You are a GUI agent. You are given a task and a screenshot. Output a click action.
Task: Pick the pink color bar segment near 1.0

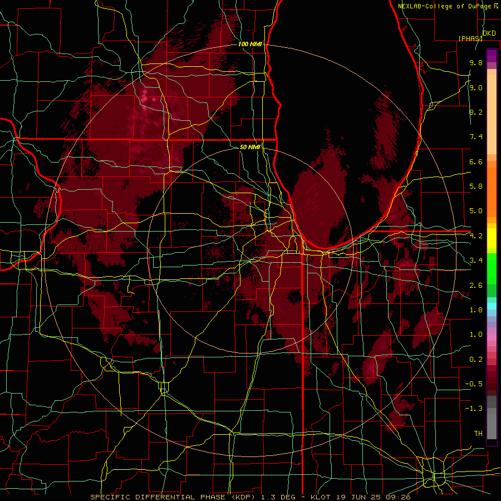(492, 337)
